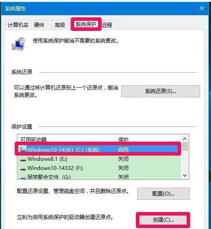This screenshot has height=229, width=211.
Task: Close the 系统属性 dialog window
Action: [202, 8]
